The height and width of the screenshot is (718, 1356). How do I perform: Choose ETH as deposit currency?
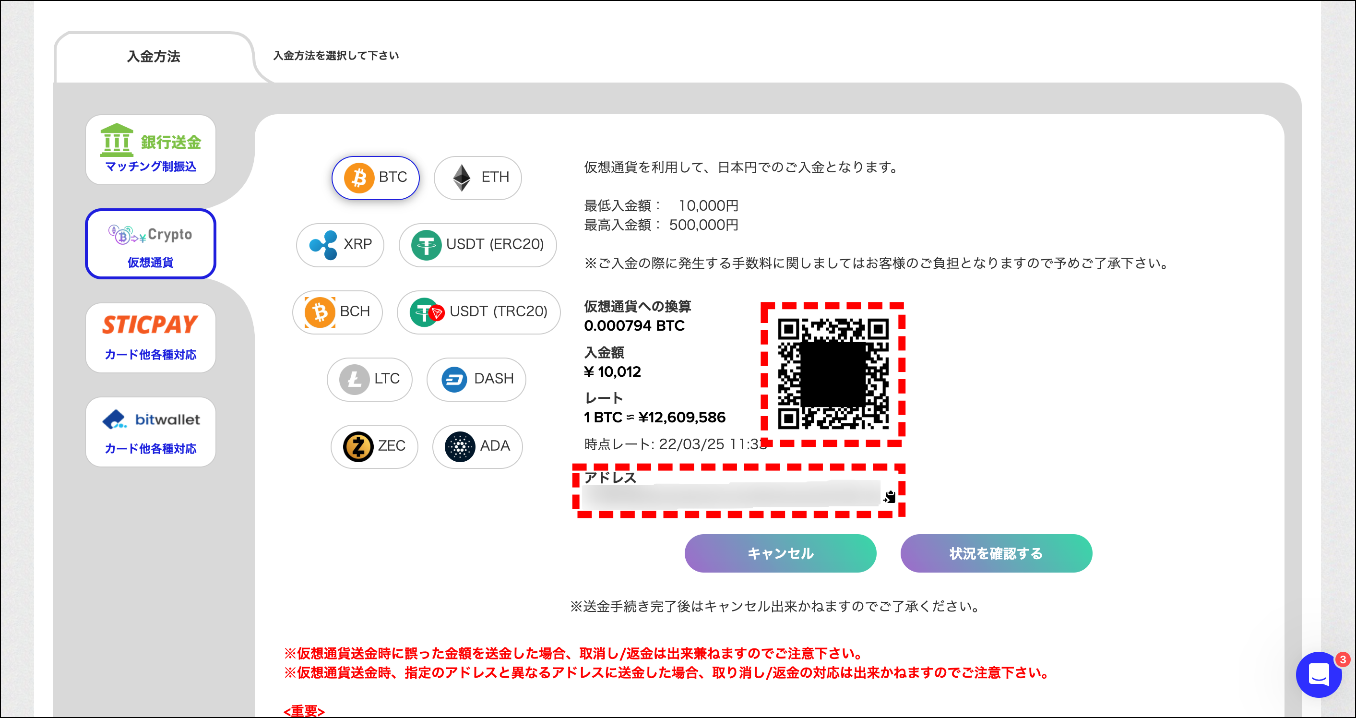[x=477, y=178]
